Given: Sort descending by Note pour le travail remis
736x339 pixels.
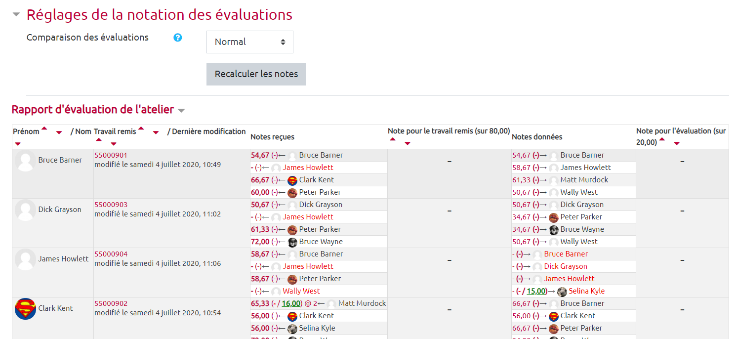Looking at the screenshot, I should point(408,144).
